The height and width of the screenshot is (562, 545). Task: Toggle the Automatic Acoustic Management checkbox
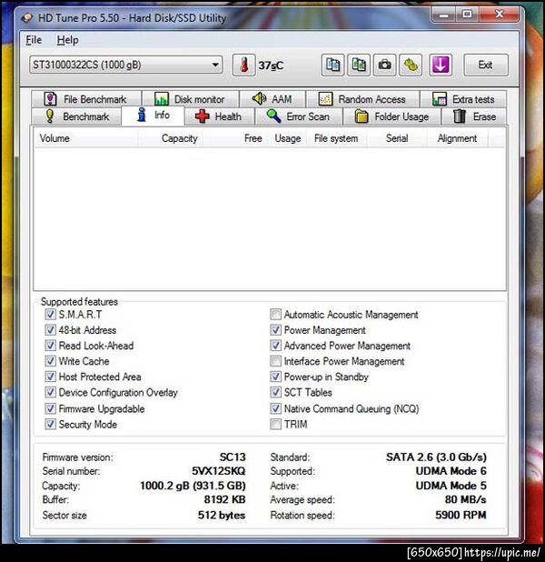click(x=275, y=315)
